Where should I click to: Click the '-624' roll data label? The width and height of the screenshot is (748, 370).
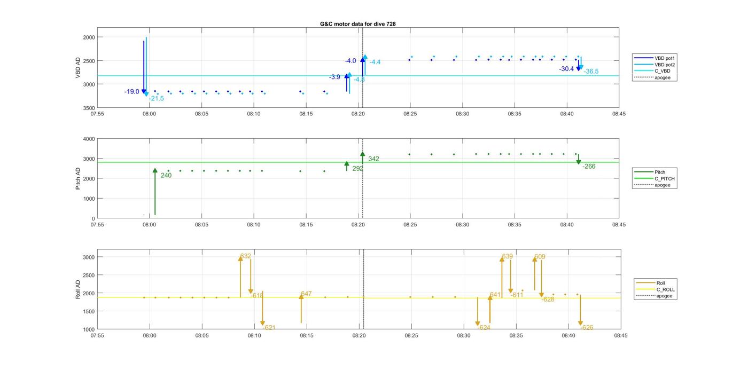coord(484,328)
